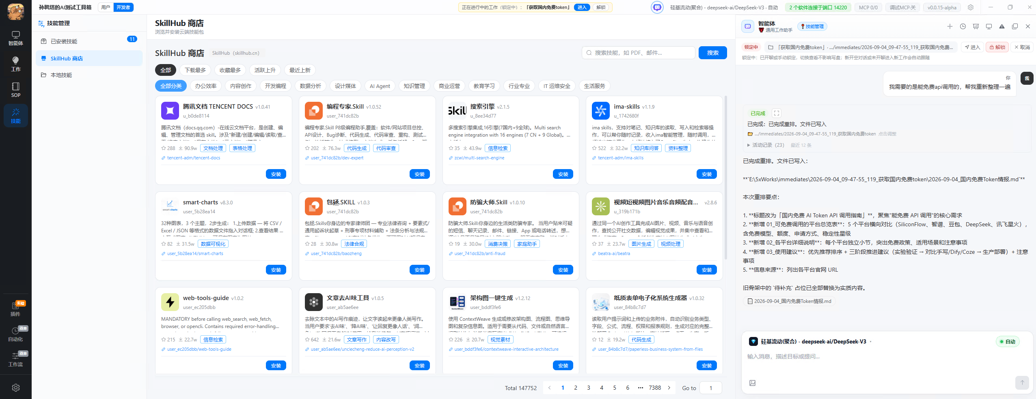Click the ima-skills blue icon
Screen dimensions: 1036x399
coord(601,111)
